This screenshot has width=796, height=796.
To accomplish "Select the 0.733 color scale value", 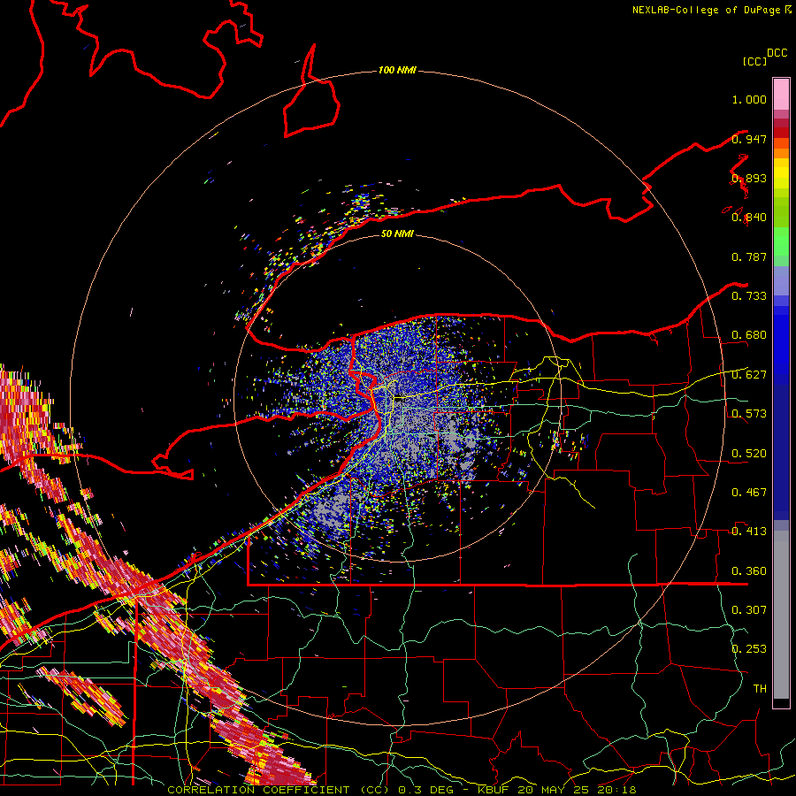I will (749, 296).
